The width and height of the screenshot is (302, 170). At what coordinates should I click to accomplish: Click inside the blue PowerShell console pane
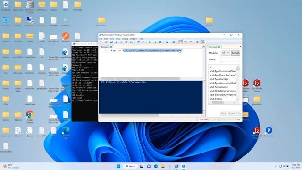[151, 97]
